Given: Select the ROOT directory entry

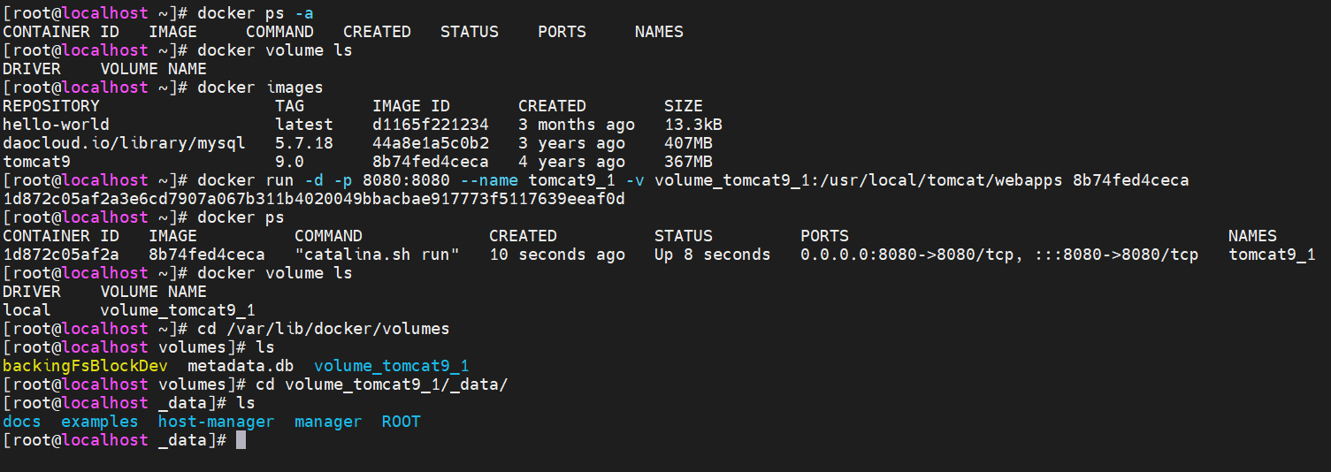Looking at the screenshot, I should pos(401,422).
